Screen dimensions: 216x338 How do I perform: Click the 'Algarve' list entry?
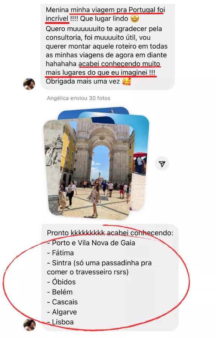pyautogui.click(x=62, y=312)
